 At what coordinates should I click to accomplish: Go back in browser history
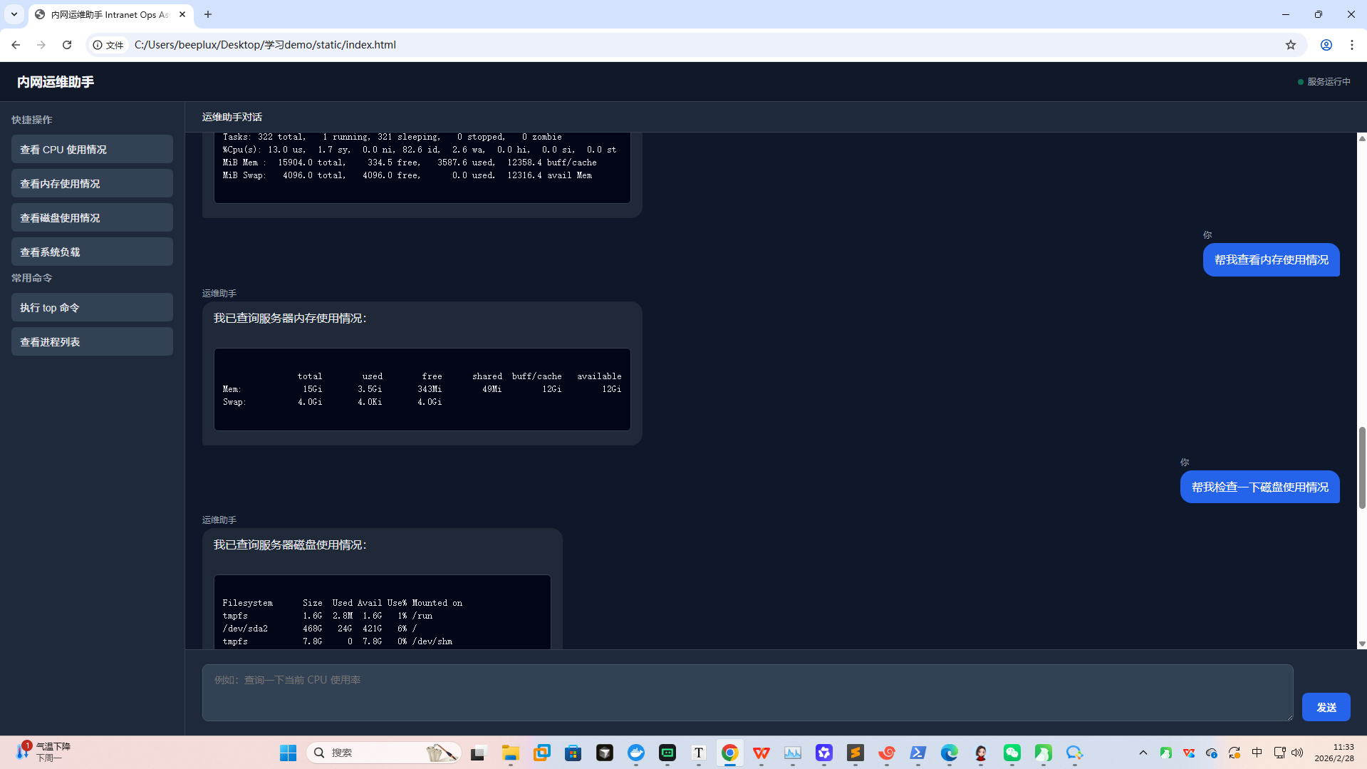(16, 45)
